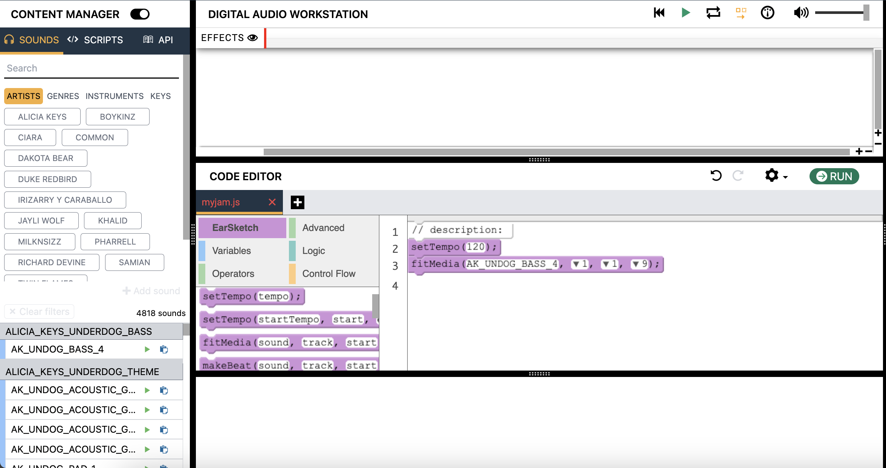Click the green RUN button
Viewport: 886px width, 468px height.
tap(834, 176)
